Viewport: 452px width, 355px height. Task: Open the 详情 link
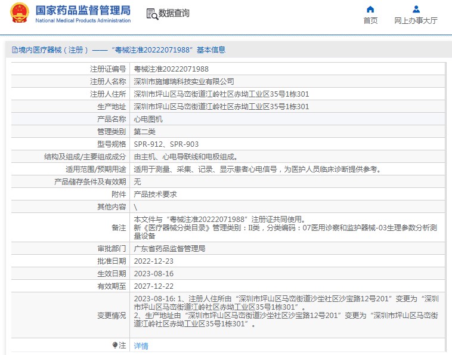[141, 345]
